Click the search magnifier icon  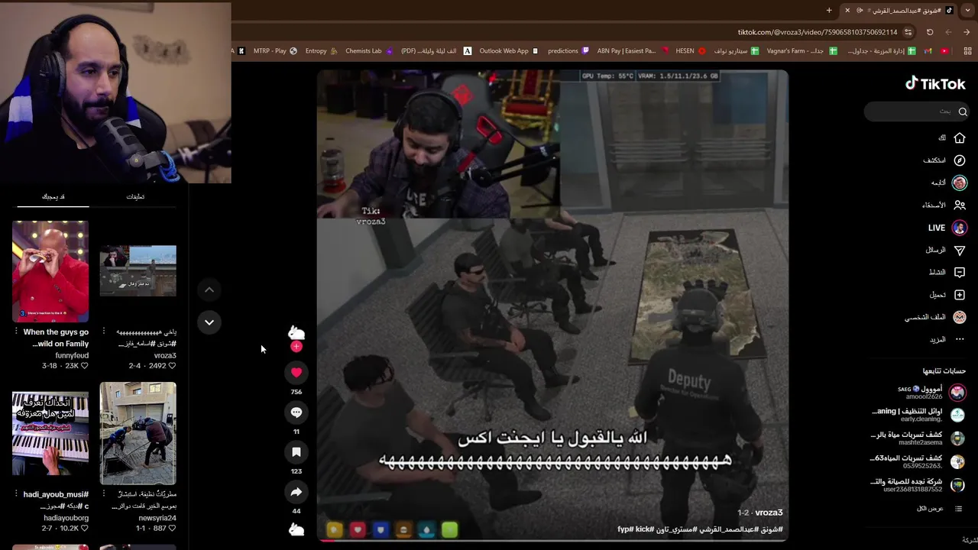pos(963,112)
